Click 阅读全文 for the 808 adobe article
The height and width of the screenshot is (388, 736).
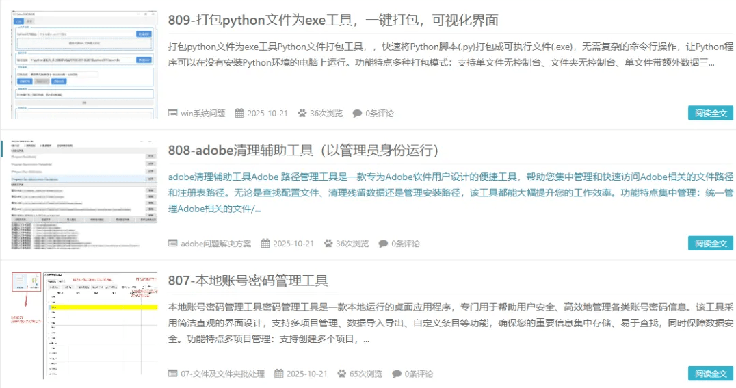[711, 244]
